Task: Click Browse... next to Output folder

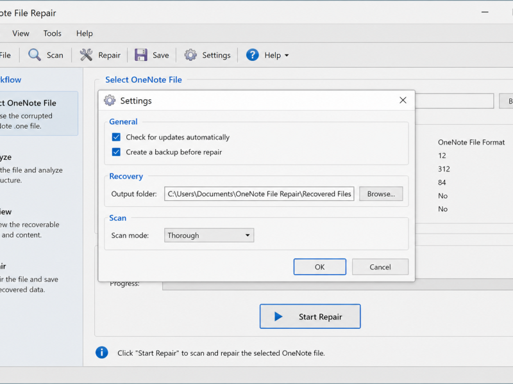Action: point(381,194)
